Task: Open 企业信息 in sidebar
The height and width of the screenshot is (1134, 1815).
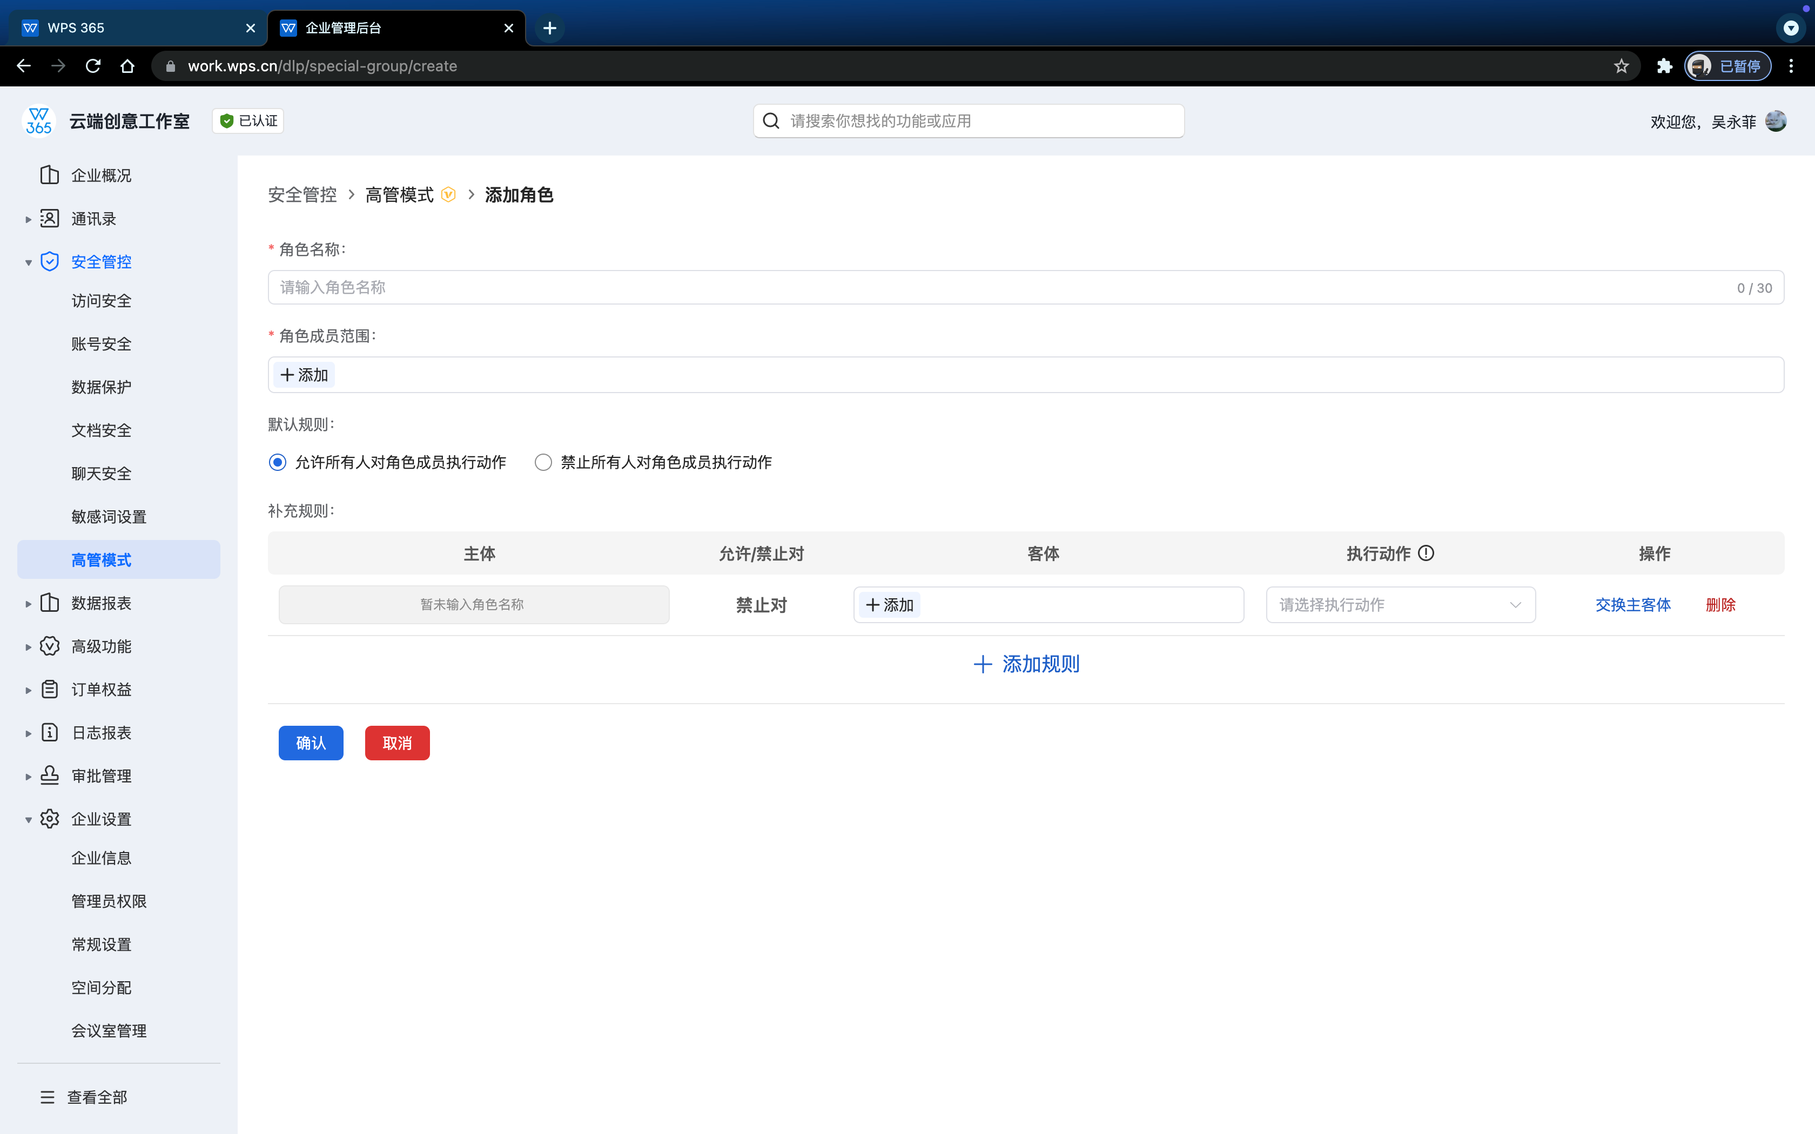Action: pos(101,858)
